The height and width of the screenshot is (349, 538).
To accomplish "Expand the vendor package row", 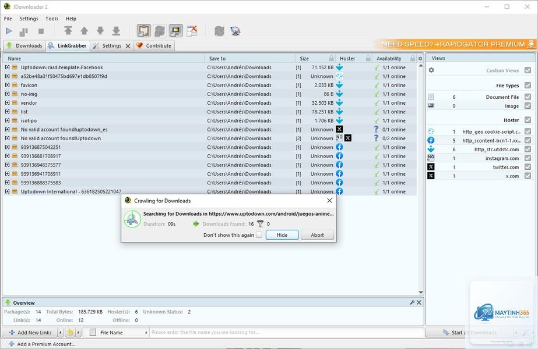I will 7,103.
